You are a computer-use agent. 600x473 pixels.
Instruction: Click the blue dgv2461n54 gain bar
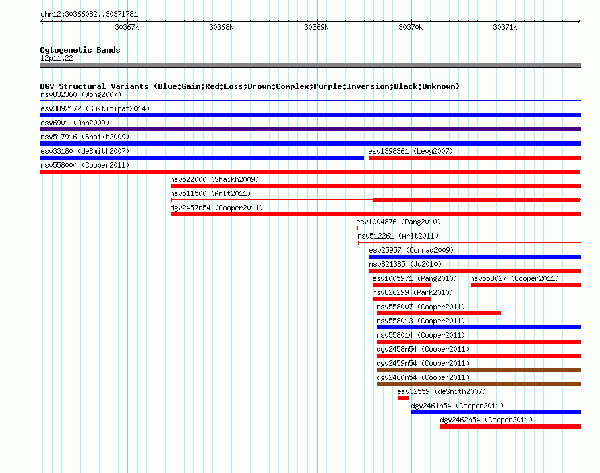(496, 412)
